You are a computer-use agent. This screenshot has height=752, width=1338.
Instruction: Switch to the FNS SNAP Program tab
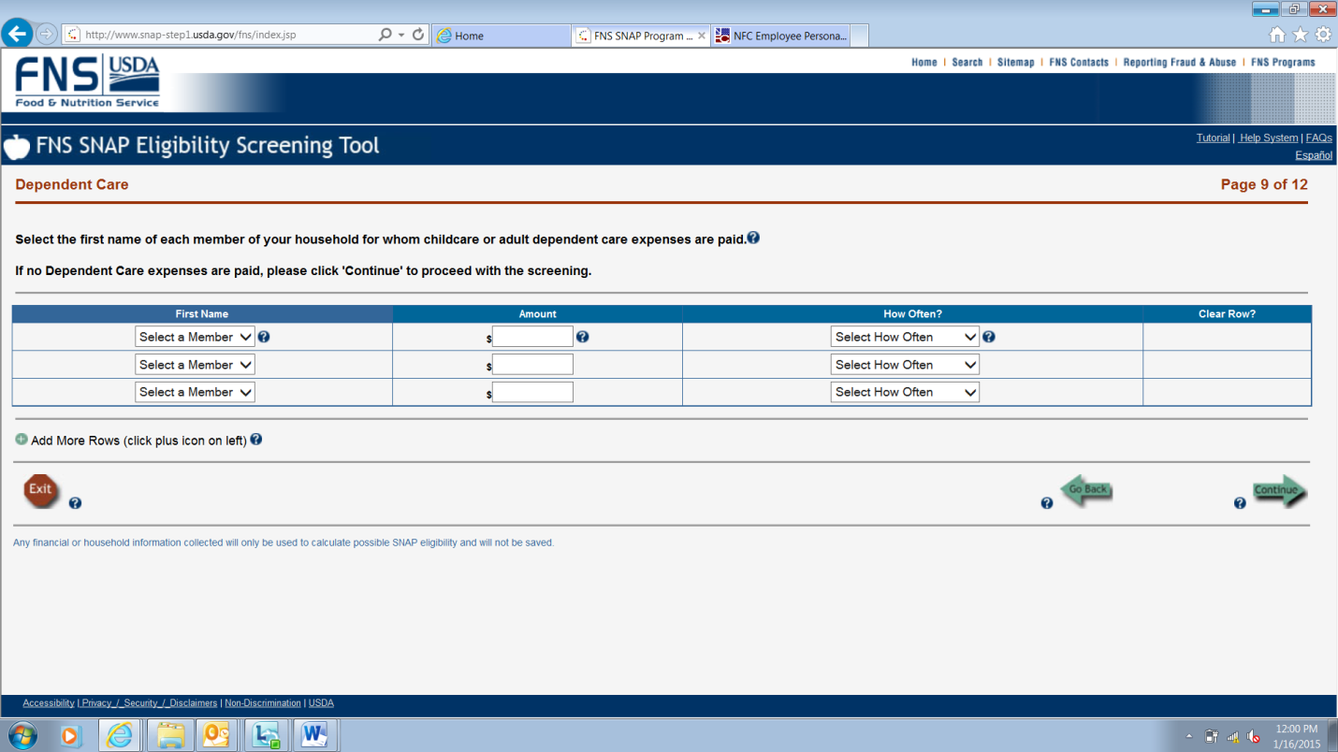(x=640, y=36)
